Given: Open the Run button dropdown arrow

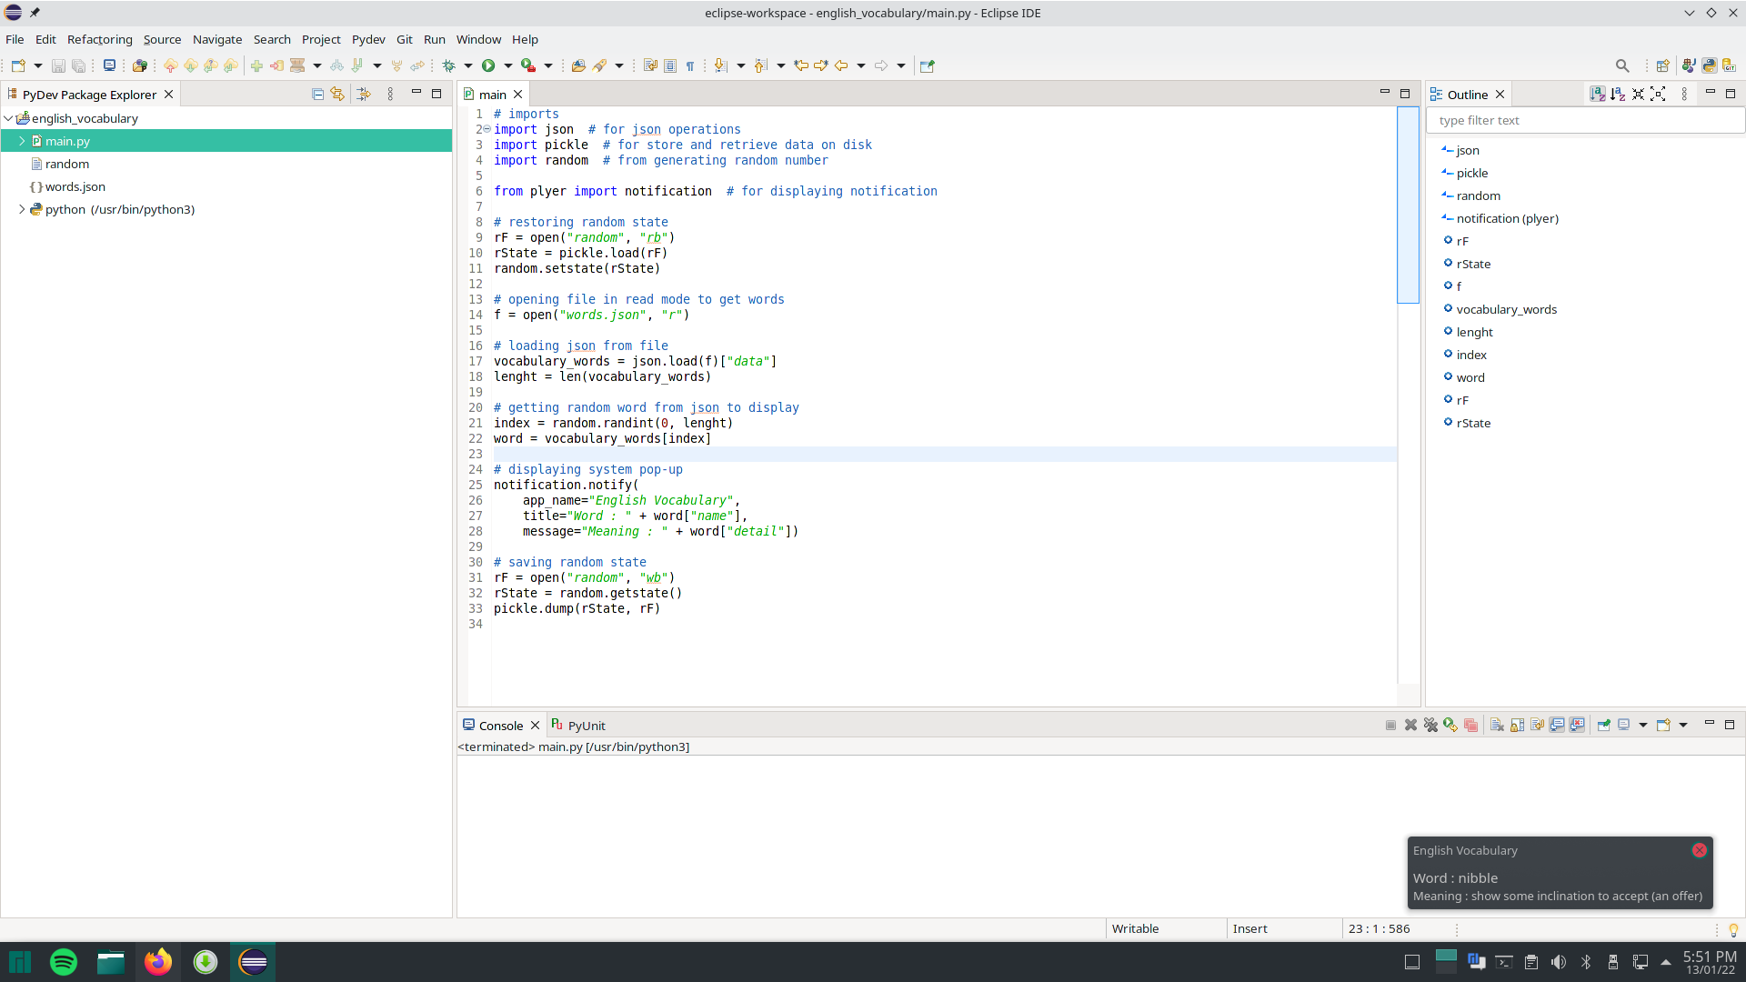Looking at the screenshot, I should [507, 65].
